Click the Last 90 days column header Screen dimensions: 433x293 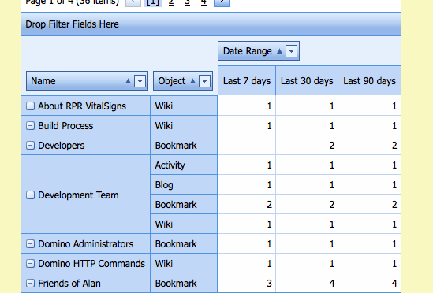(369, 80)
